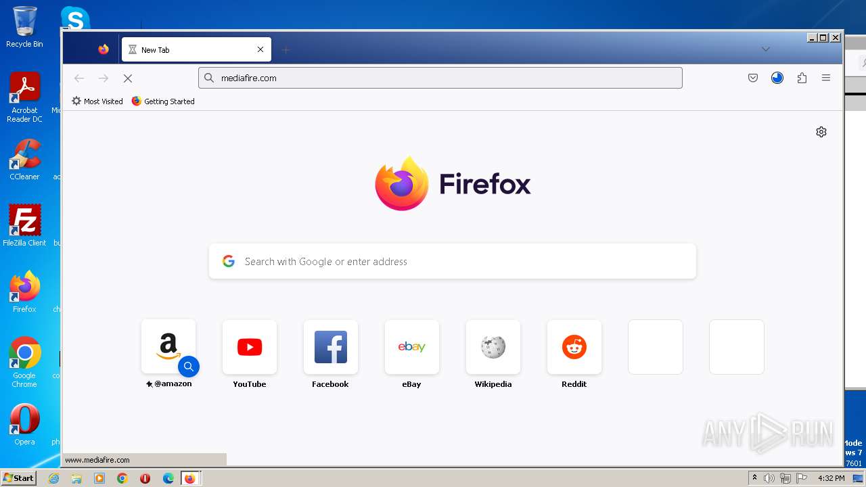Stop loading the page

coord(127,78)
